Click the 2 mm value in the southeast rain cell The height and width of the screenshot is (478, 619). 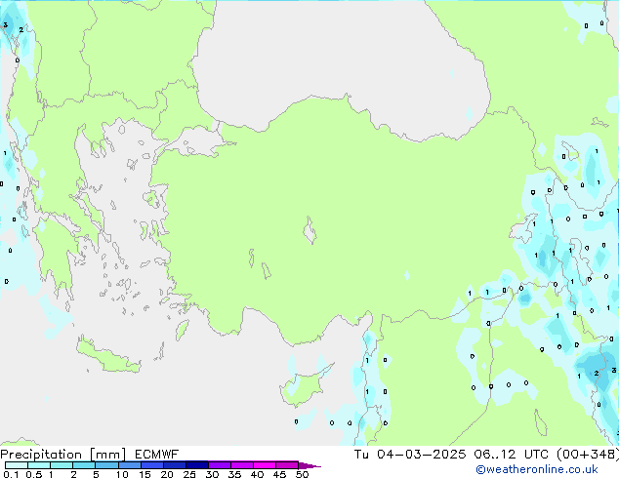[596, 374]
